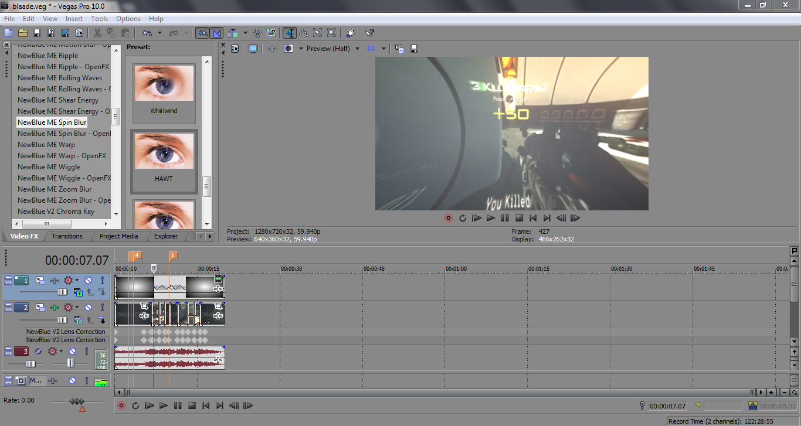Screen dimensions: 801x426
Task: Click Make Compositing Child arrow on track 2
Action: point(101,321)
